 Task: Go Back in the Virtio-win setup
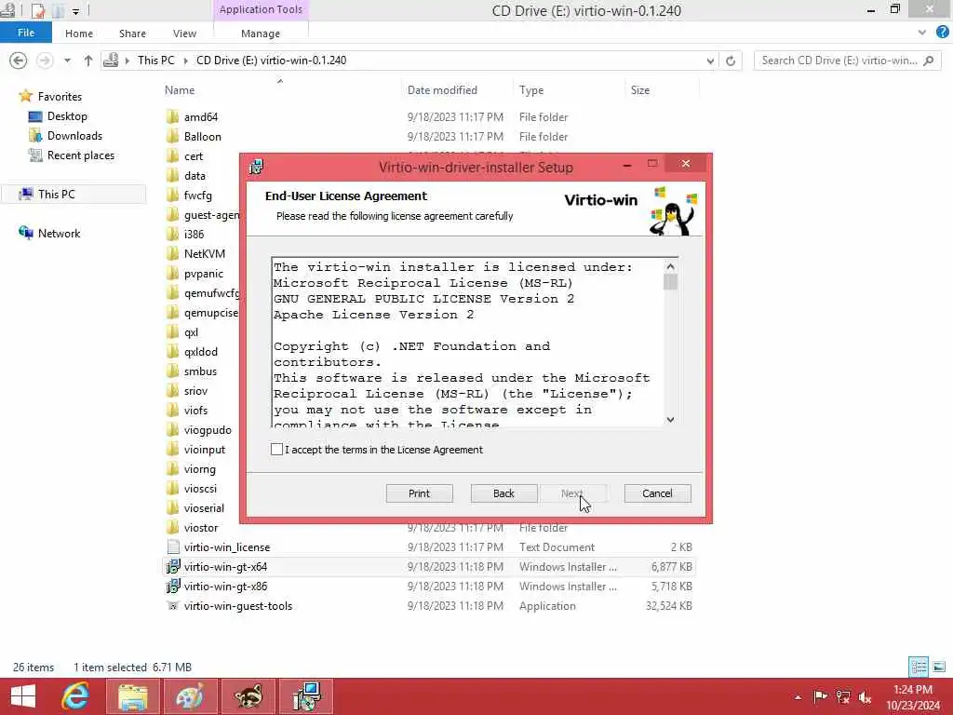point(503,493)
